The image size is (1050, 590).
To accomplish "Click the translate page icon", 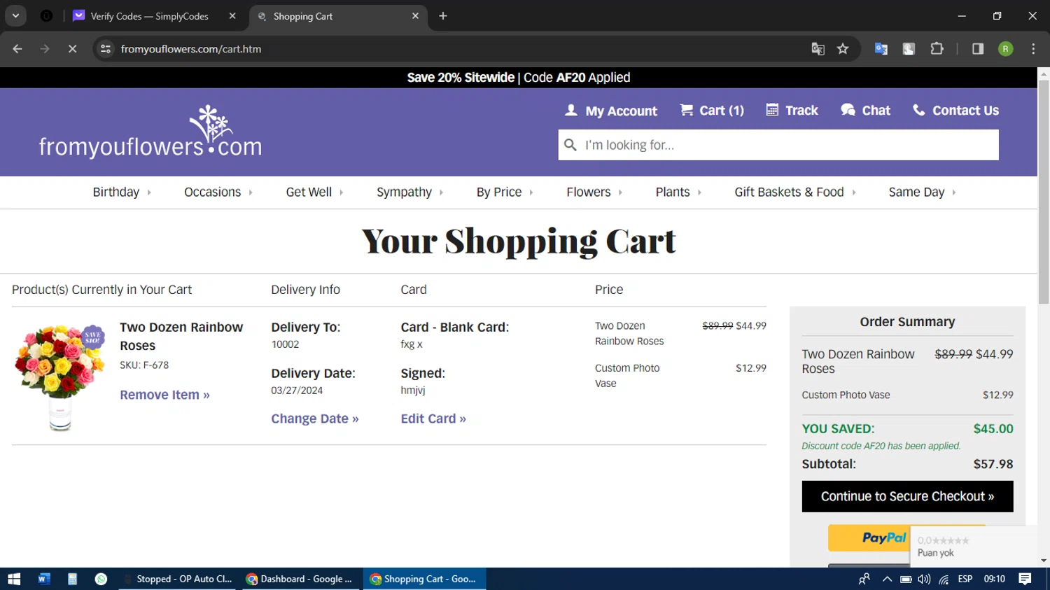I will pos(818,49).
